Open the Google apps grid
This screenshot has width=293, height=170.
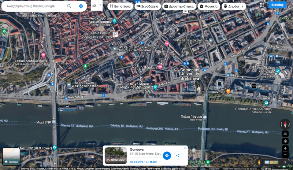coord(262,5)
